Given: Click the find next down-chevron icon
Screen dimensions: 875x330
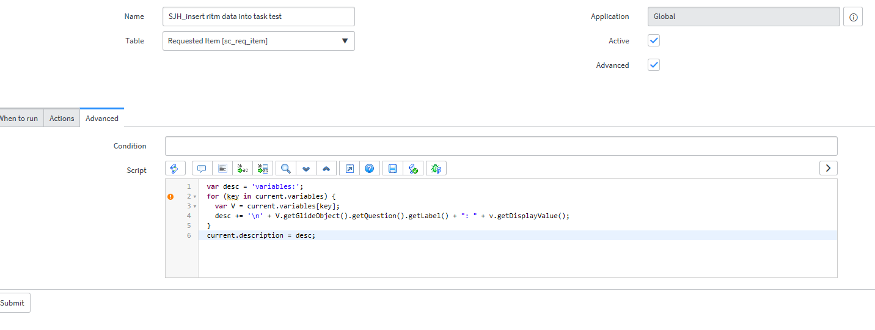Looking at the screenshot, I should (306, 168).
